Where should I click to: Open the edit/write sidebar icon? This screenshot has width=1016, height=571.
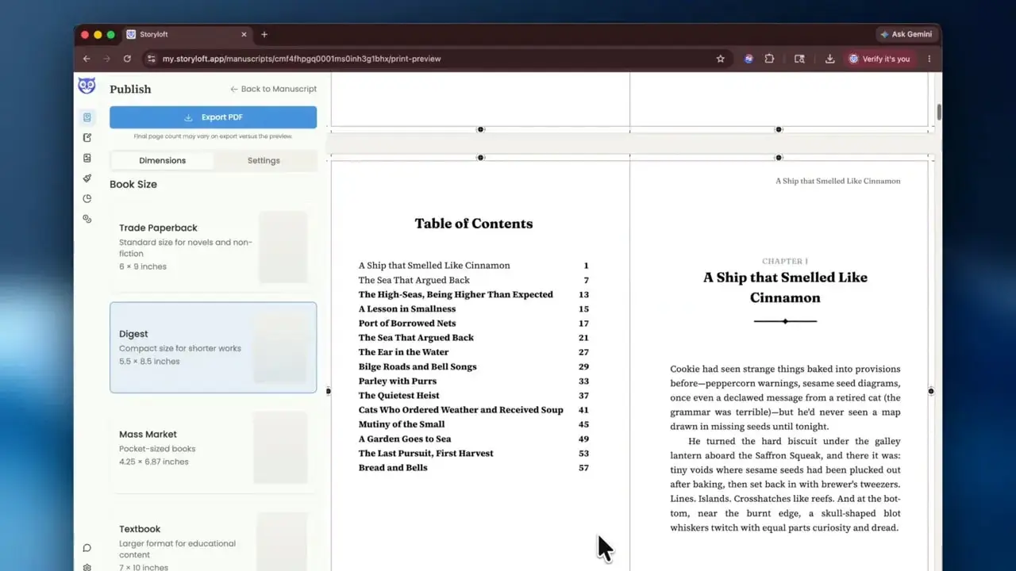click(x=87, y=138)
